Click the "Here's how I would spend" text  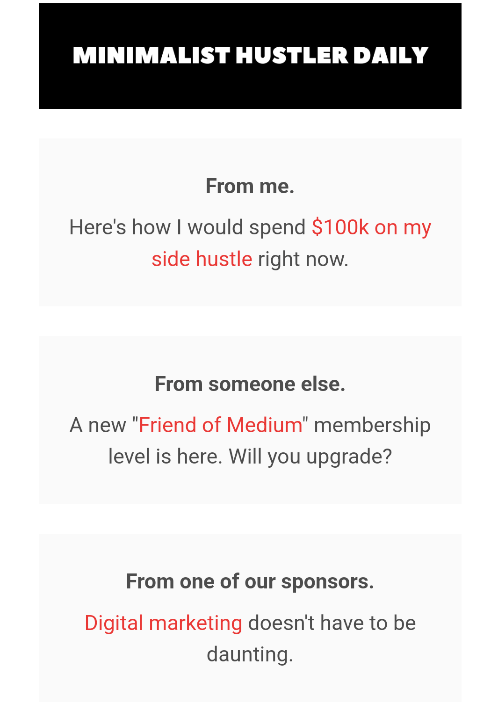pos(188,227)
